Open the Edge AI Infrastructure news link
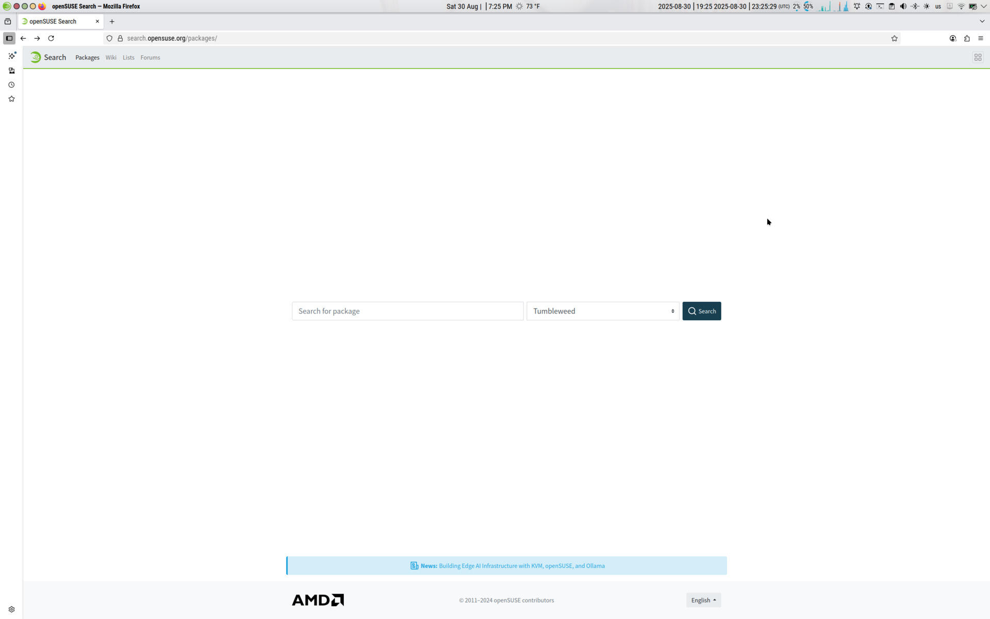 521,566
